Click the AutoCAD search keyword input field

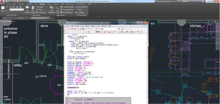pos(166,1)
